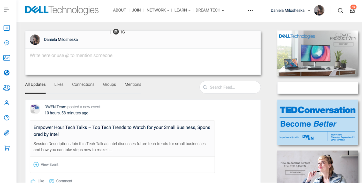Image resolution: width=362 pixels, height=183 pixels.
Task: Click the Search Feed input field
Action: [230, 87]
